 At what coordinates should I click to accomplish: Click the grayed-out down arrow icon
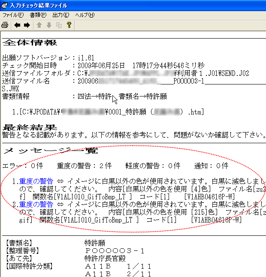(49, 25)
